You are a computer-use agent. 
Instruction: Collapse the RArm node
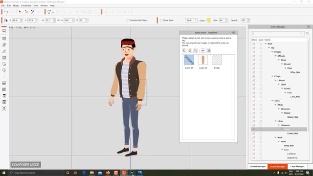coord(275,105)
